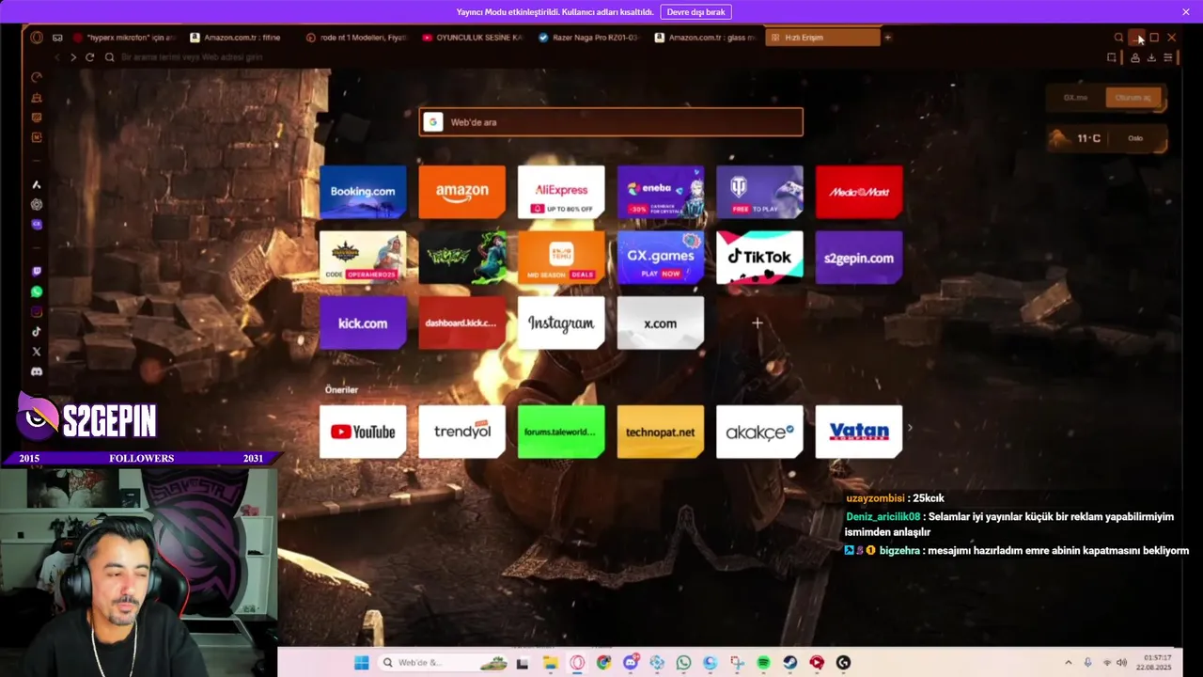Switch to the Amazon.com.tr : glass tab
The height and width of the screenshot is (677, 1203).
pos(706,38)
